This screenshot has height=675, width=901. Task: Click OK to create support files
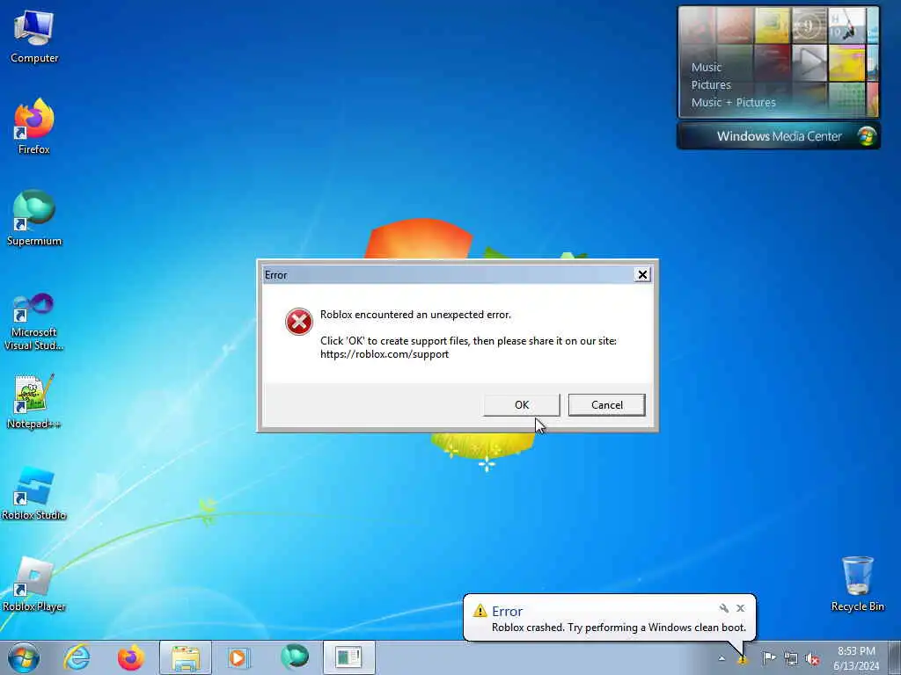pyautogui.click(x=522, y=404)
